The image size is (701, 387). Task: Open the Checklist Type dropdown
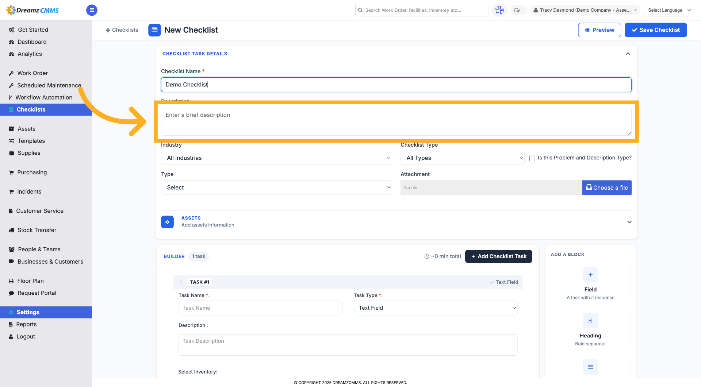[x=463, y=158]
